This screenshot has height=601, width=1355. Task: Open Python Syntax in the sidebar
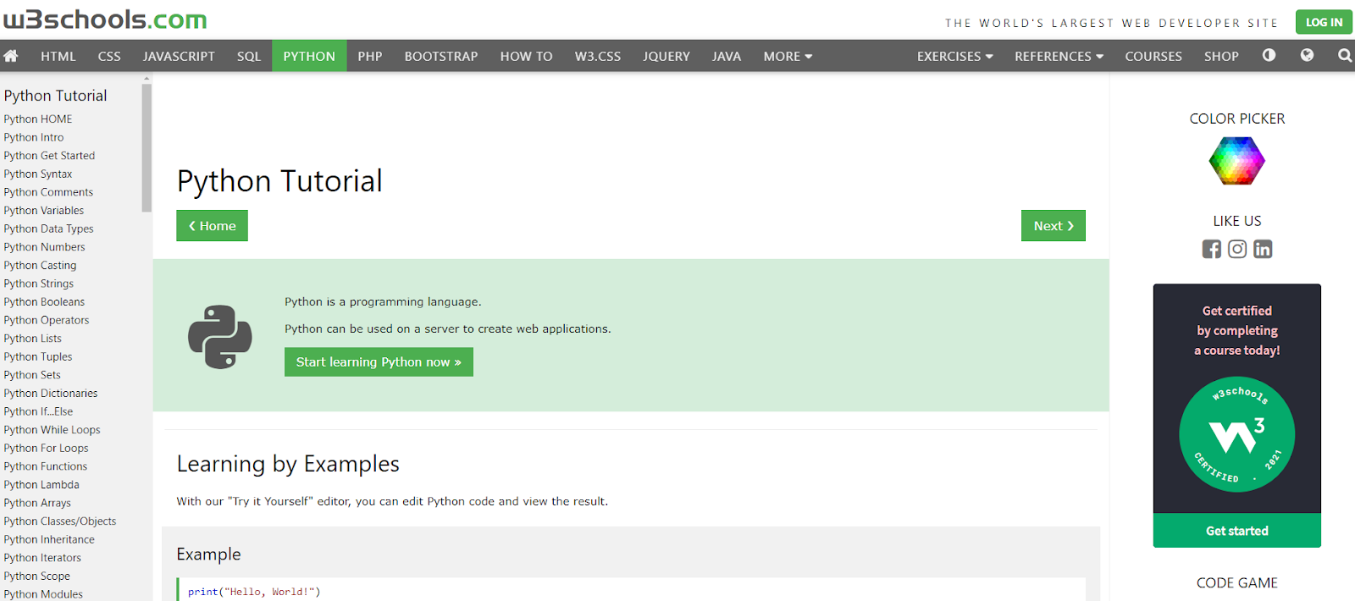[x=38, y=174]
